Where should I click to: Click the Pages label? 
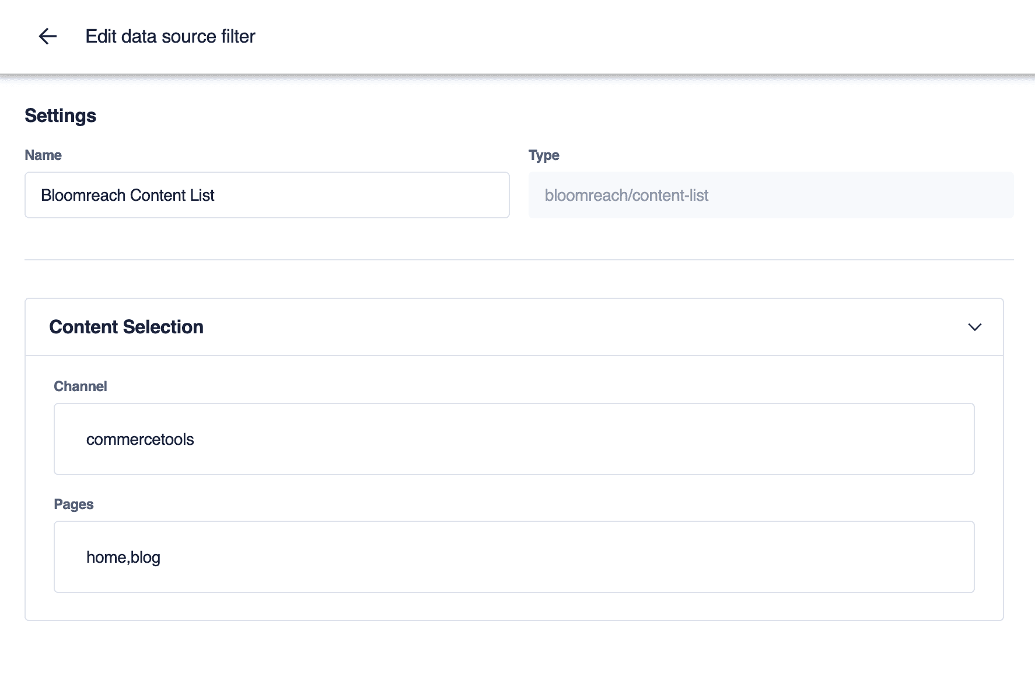pos(74,504)
